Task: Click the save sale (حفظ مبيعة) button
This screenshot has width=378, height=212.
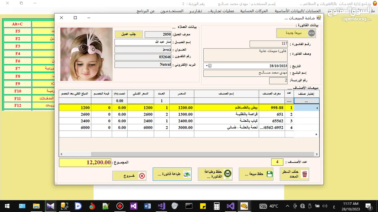Action: 256,174
